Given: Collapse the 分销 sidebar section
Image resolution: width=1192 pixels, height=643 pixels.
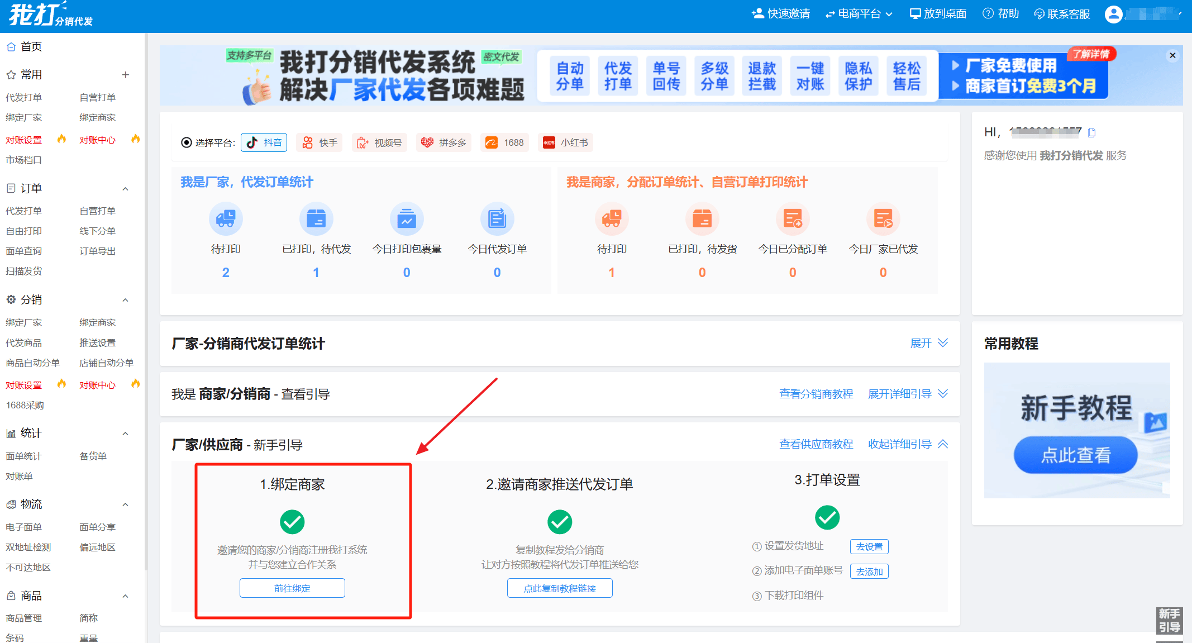Looking at the screenshot, I should (126, 300).
